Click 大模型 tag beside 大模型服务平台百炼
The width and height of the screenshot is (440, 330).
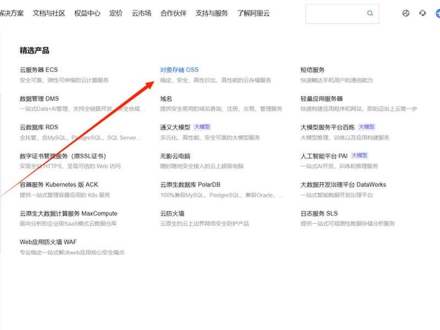[x=366, y=127]
